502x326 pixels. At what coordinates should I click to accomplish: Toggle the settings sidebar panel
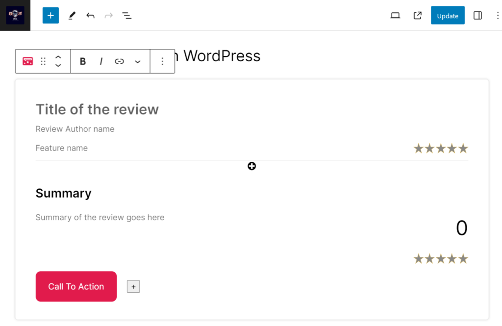coord(477,15)
